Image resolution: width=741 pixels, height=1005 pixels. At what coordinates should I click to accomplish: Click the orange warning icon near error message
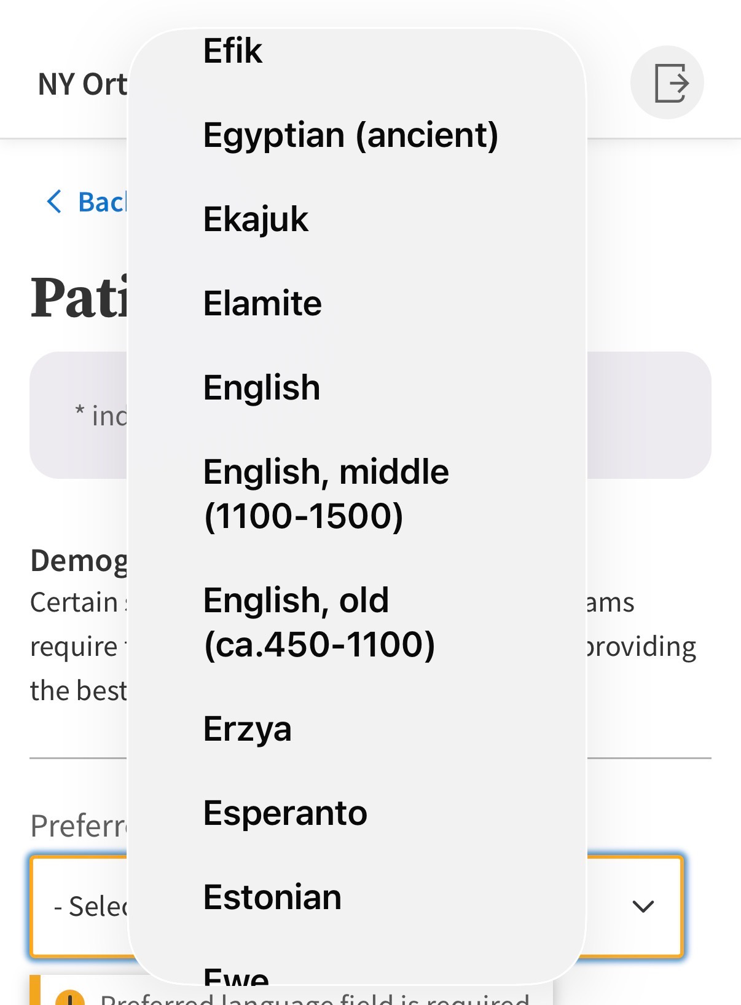[x=70, y=998]
